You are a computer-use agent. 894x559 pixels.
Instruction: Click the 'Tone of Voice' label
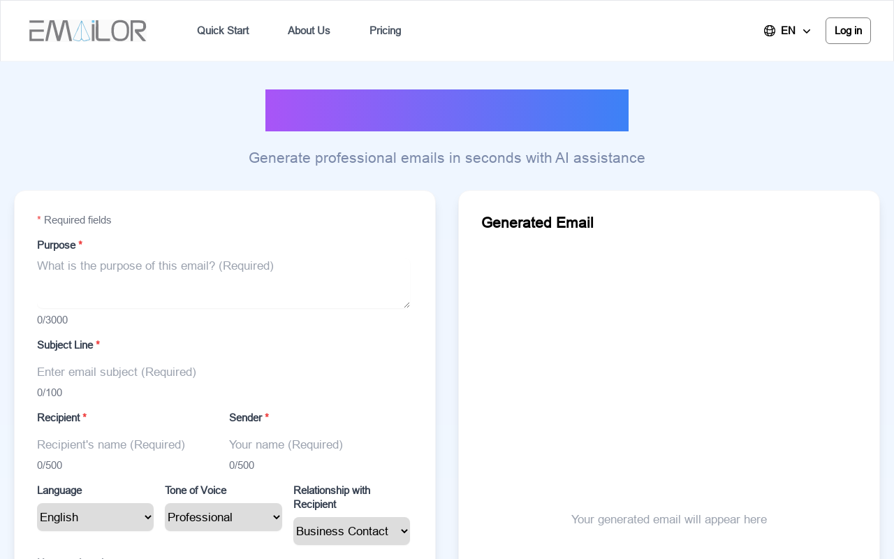click(196, 491)
